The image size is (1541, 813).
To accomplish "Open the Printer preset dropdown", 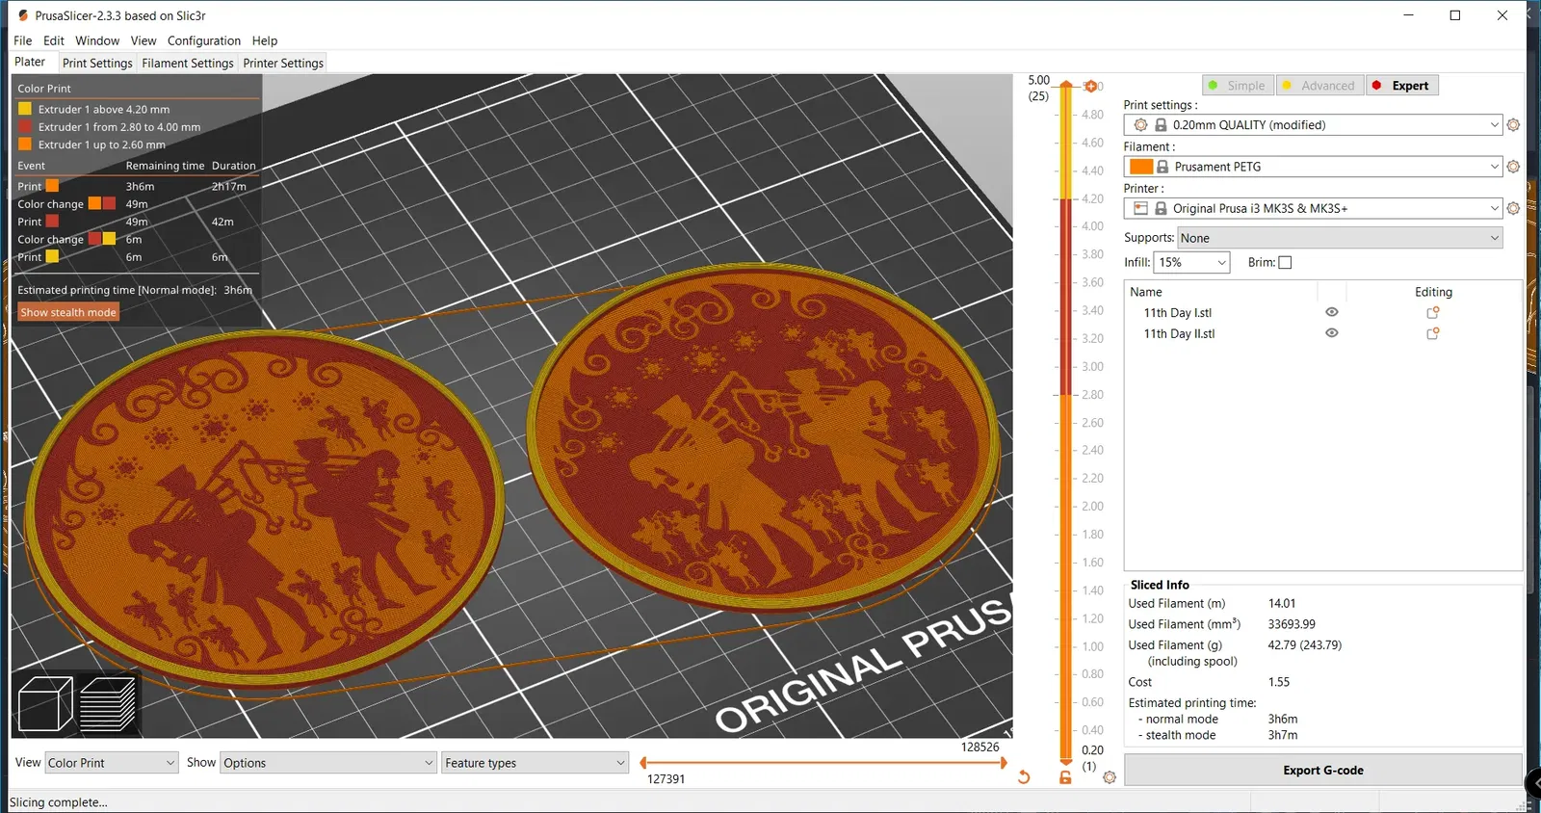I will [1313, 208].
